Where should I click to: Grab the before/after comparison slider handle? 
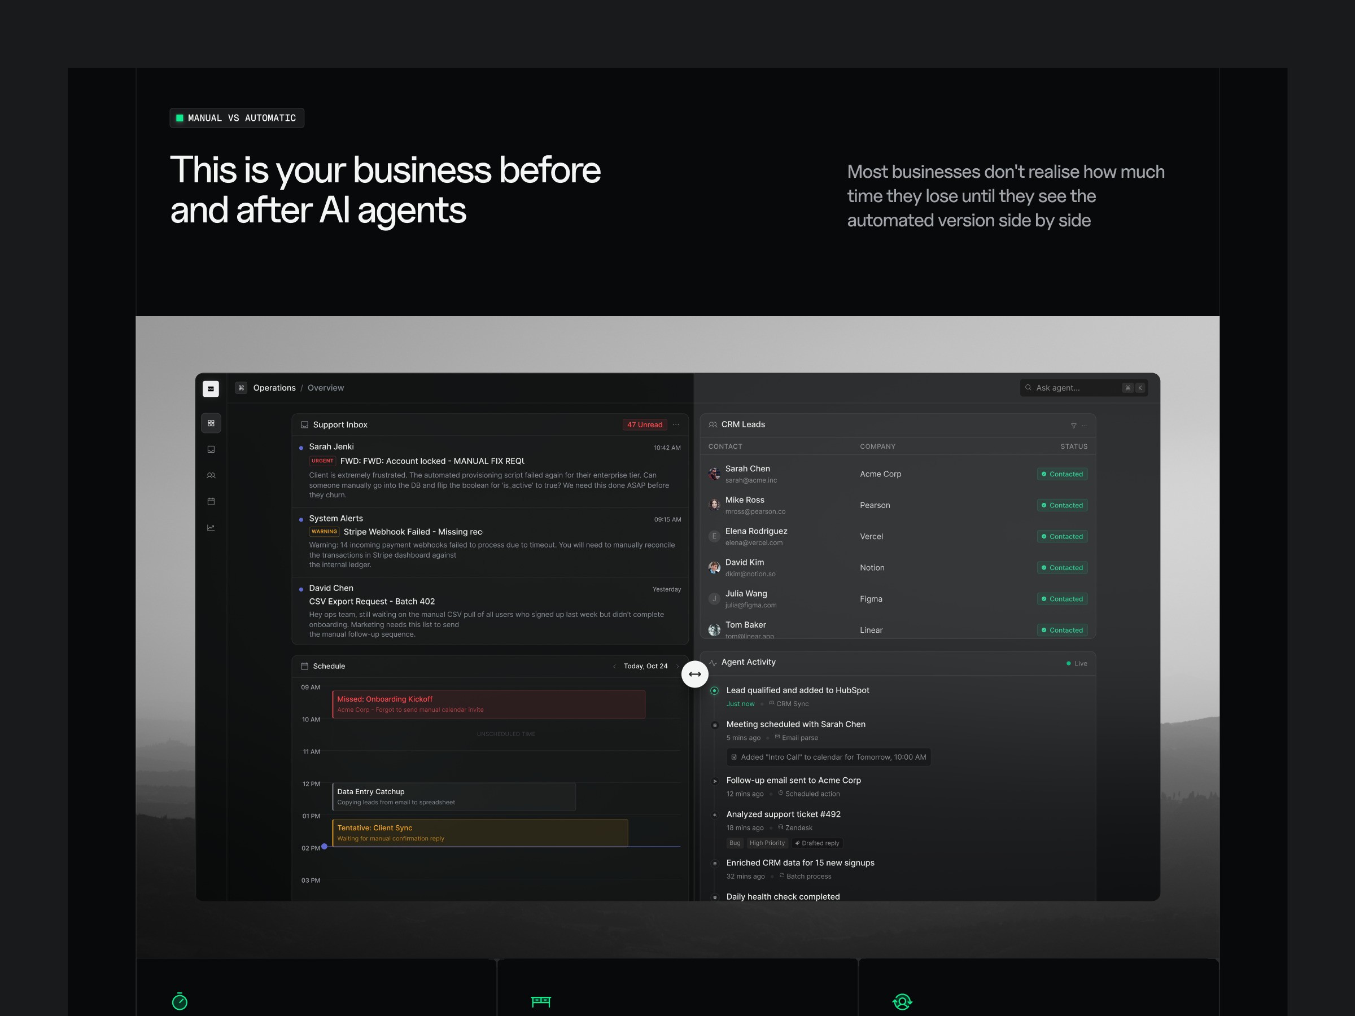click(694, 675)
